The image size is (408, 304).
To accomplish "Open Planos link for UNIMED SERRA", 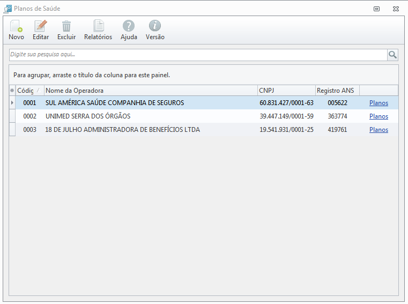I will pos(379,116).
